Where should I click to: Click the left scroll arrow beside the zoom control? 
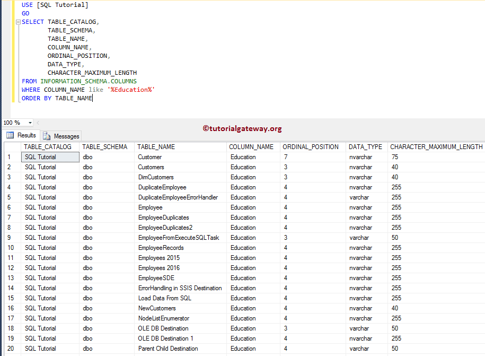point(37,123)
